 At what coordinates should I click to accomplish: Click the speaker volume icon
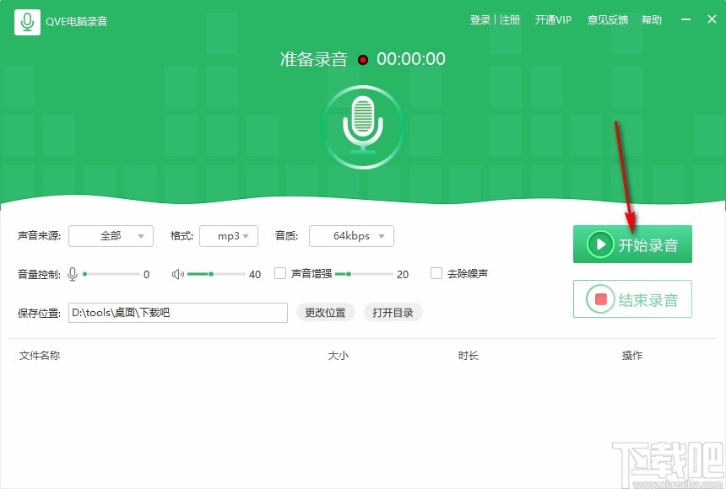point(176,273)
